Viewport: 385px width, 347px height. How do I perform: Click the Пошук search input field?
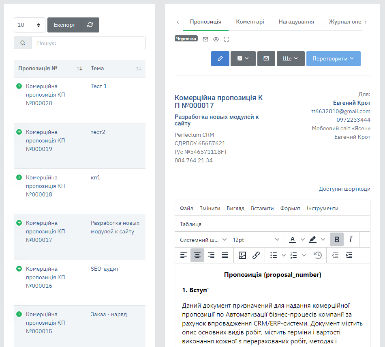click(x=88, y=43)
